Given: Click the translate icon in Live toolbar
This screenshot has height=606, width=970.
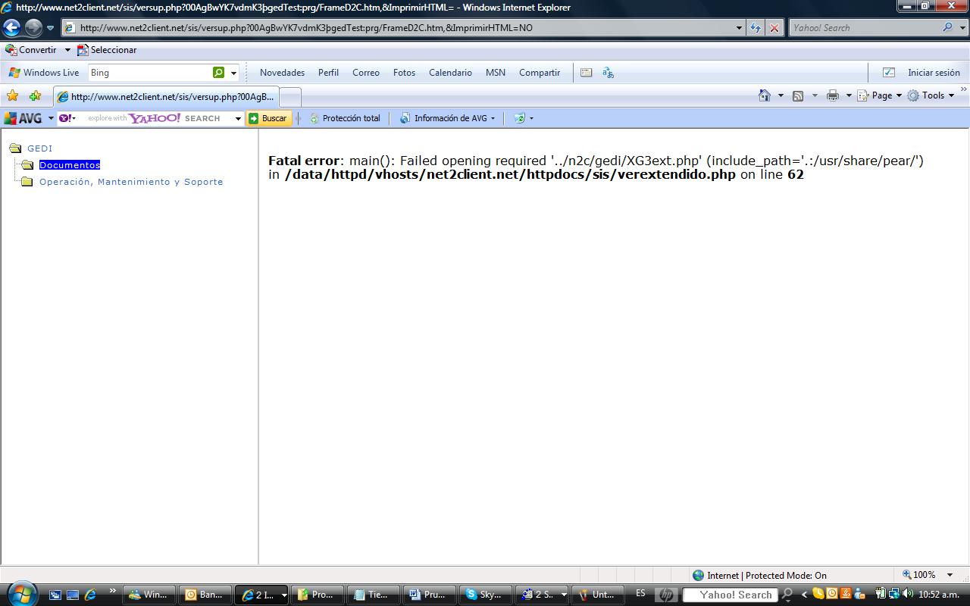Looking at the screenshot, I should tap(608, 73).
